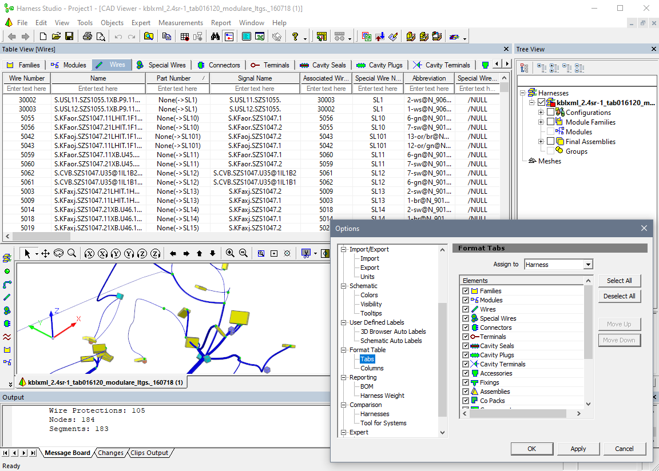This screenshot has height=471, width=659.
Task: Click the Copy icon in the toolbar
Action: (x=167, y=36)
